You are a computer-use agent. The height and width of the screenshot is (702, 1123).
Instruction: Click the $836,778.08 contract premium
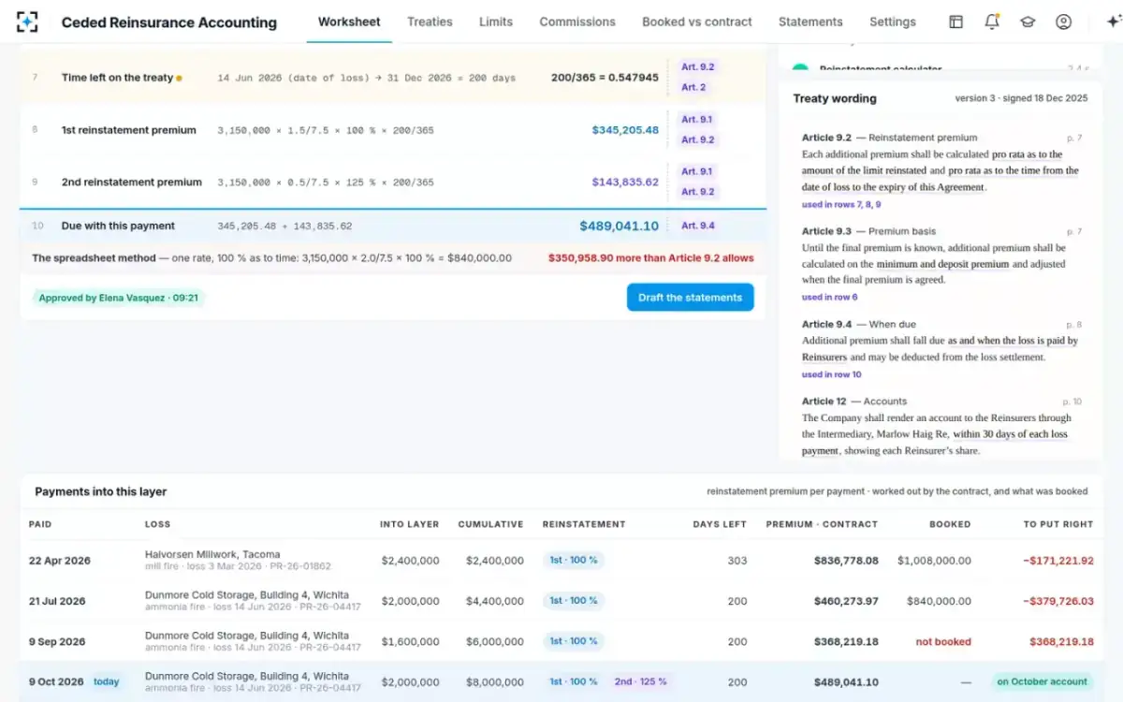pyautogui.click(x=846, y=561)
